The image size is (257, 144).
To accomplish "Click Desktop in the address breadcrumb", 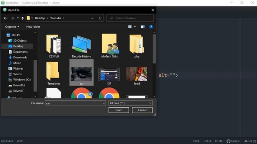I will click(x=40, y=18).
